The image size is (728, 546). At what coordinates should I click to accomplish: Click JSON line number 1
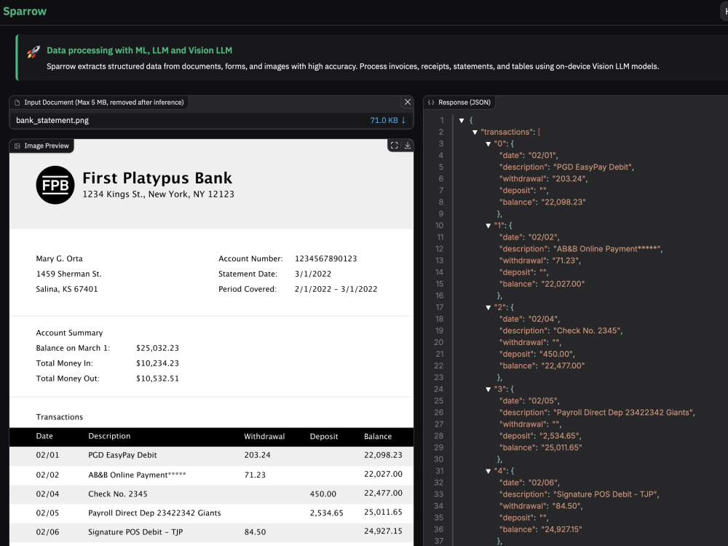[442, 120]
